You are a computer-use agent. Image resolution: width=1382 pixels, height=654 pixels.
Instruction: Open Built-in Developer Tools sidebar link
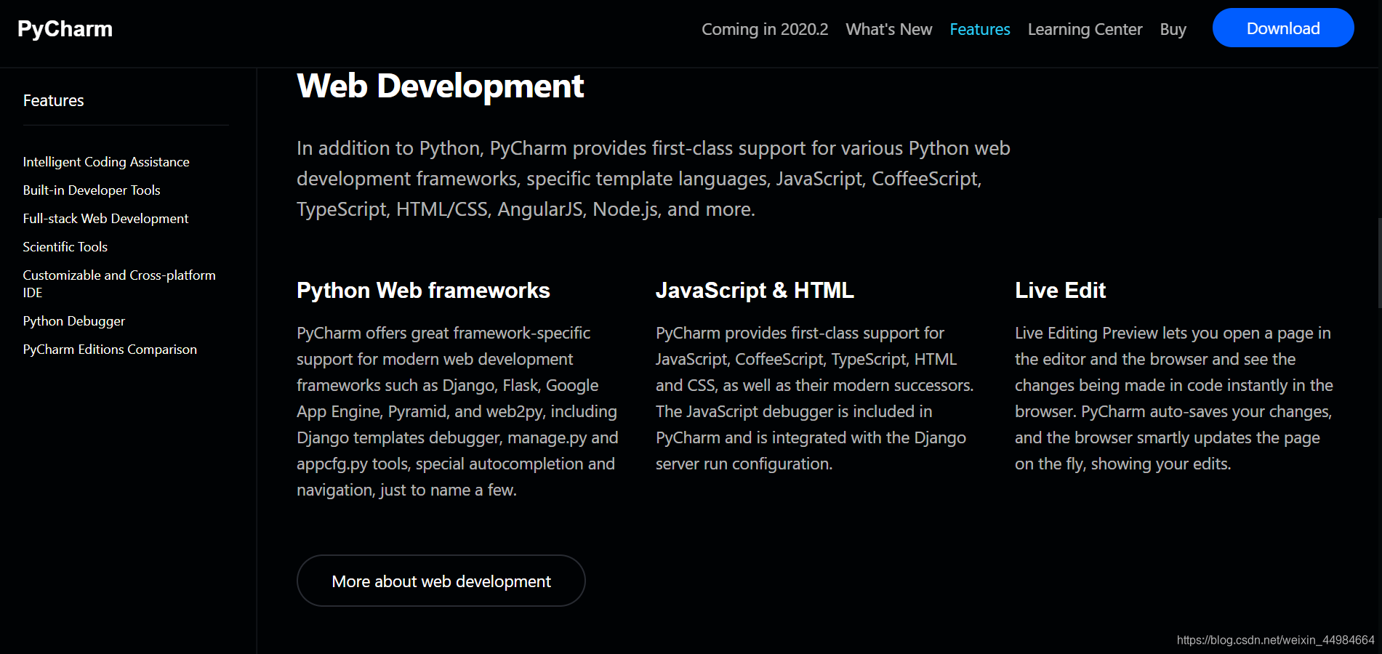[x=92, y=190]
